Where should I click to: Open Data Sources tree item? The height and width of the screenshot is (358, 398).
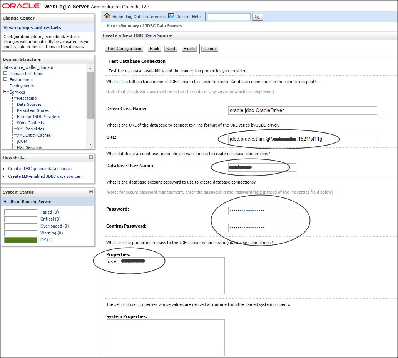(x=29, y=104)
